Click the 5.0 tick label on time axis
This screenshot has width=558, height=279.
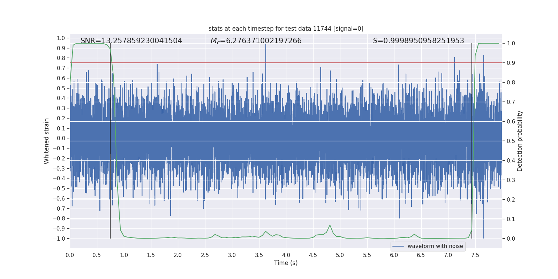(340, 255)
